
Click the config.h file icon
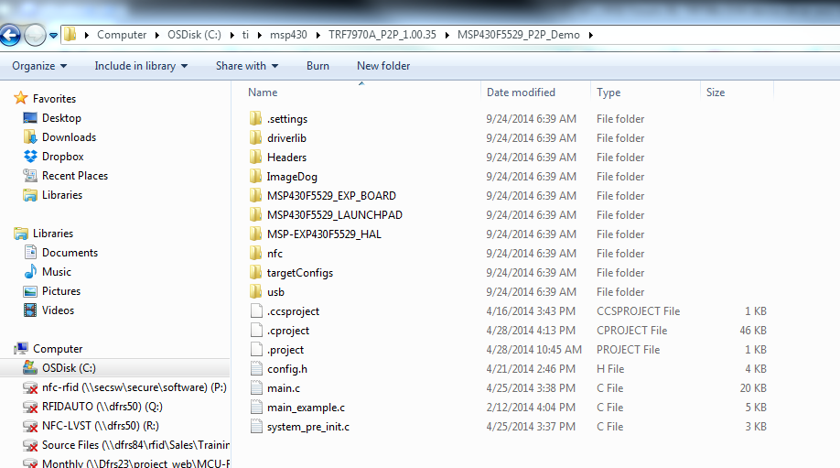[x=256, y=369]
